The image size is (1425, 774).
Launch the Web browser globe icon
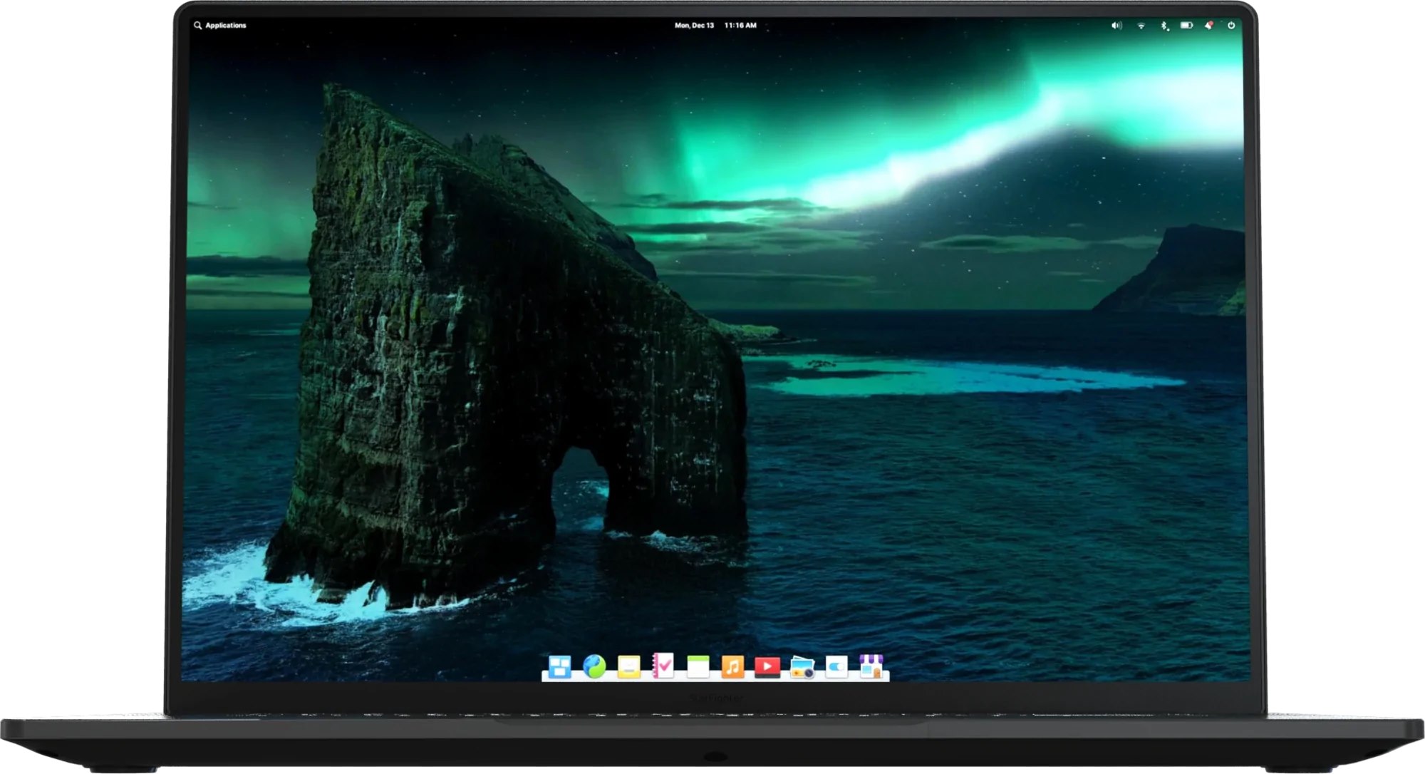(594, 666)
